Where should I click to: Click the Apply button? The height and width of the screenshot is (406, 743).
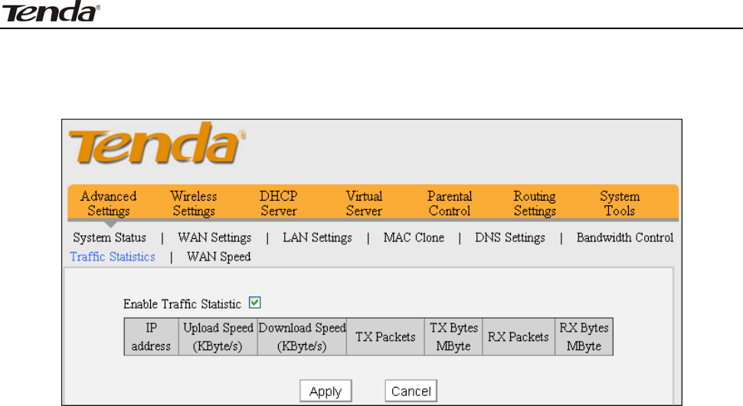[326, 391]
